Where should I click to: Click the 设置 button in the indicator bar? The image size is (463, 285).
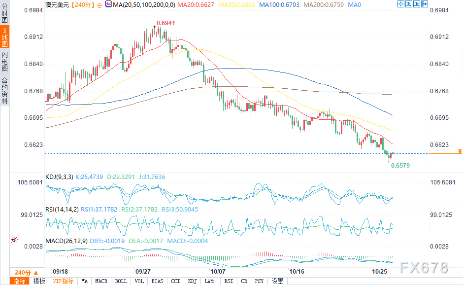tap(278, 281)
